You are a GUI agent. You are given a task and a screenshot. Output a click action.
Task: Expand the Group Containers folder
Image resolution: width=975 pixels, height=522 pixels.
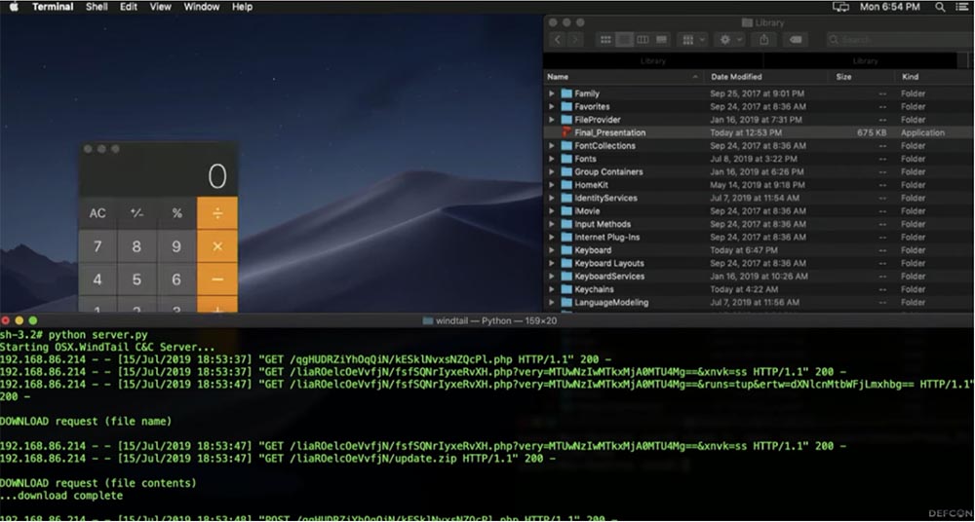pyautogui.click(x=552, y=172)
